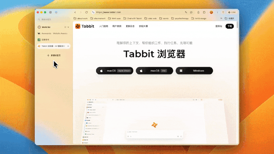Image resolution: width=274 pixels, height=154 pixels.
Task: Click the Tabbit logo on the page
Action: click(x=85, y=26)
